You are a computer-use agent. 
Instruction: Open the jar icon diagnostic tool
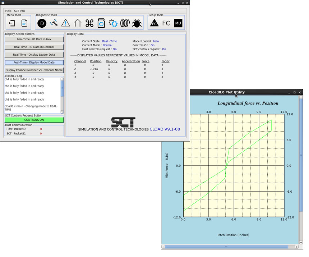pyautogui.click(x=101, y=23)
